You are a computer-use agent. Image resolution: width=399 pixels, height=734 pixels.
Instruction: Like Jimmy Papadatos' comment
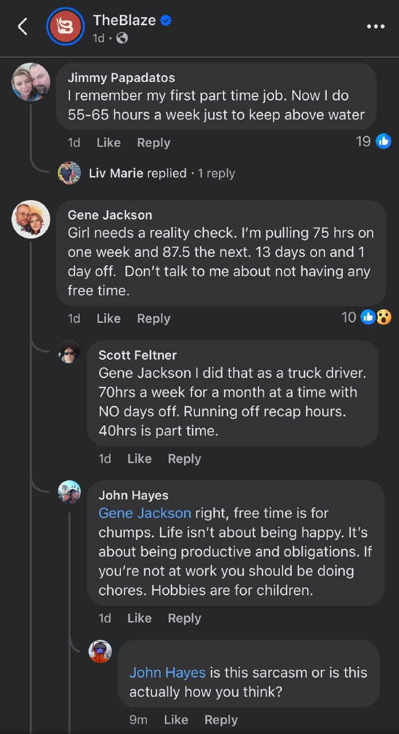108,143
